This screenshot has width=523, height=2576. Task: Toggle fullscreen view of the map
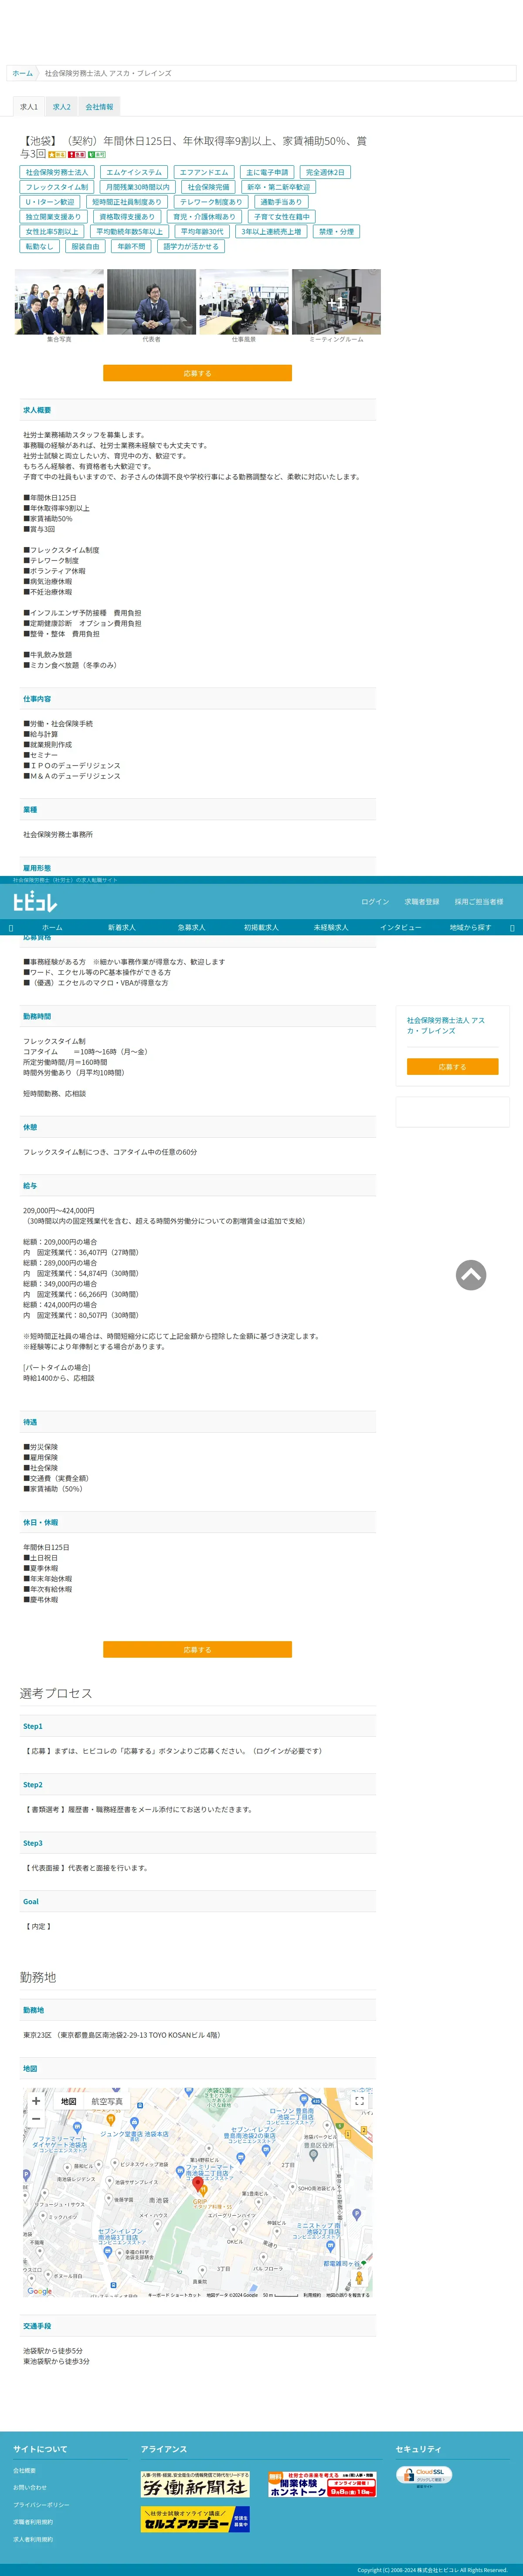(x=359, y=2101)
